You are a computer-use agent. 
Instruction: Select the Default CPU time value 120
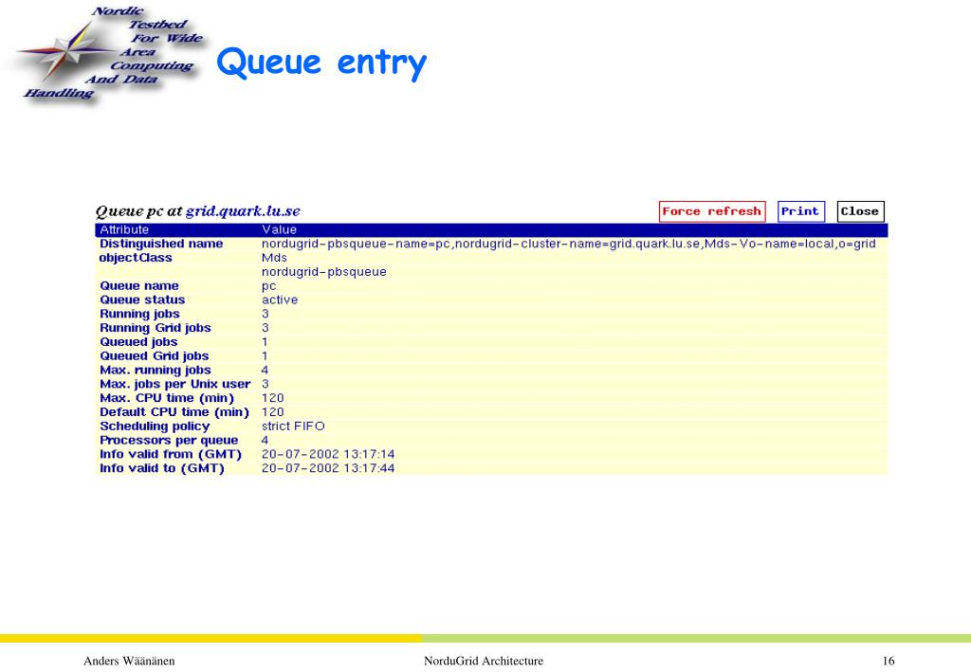(272, 412)
